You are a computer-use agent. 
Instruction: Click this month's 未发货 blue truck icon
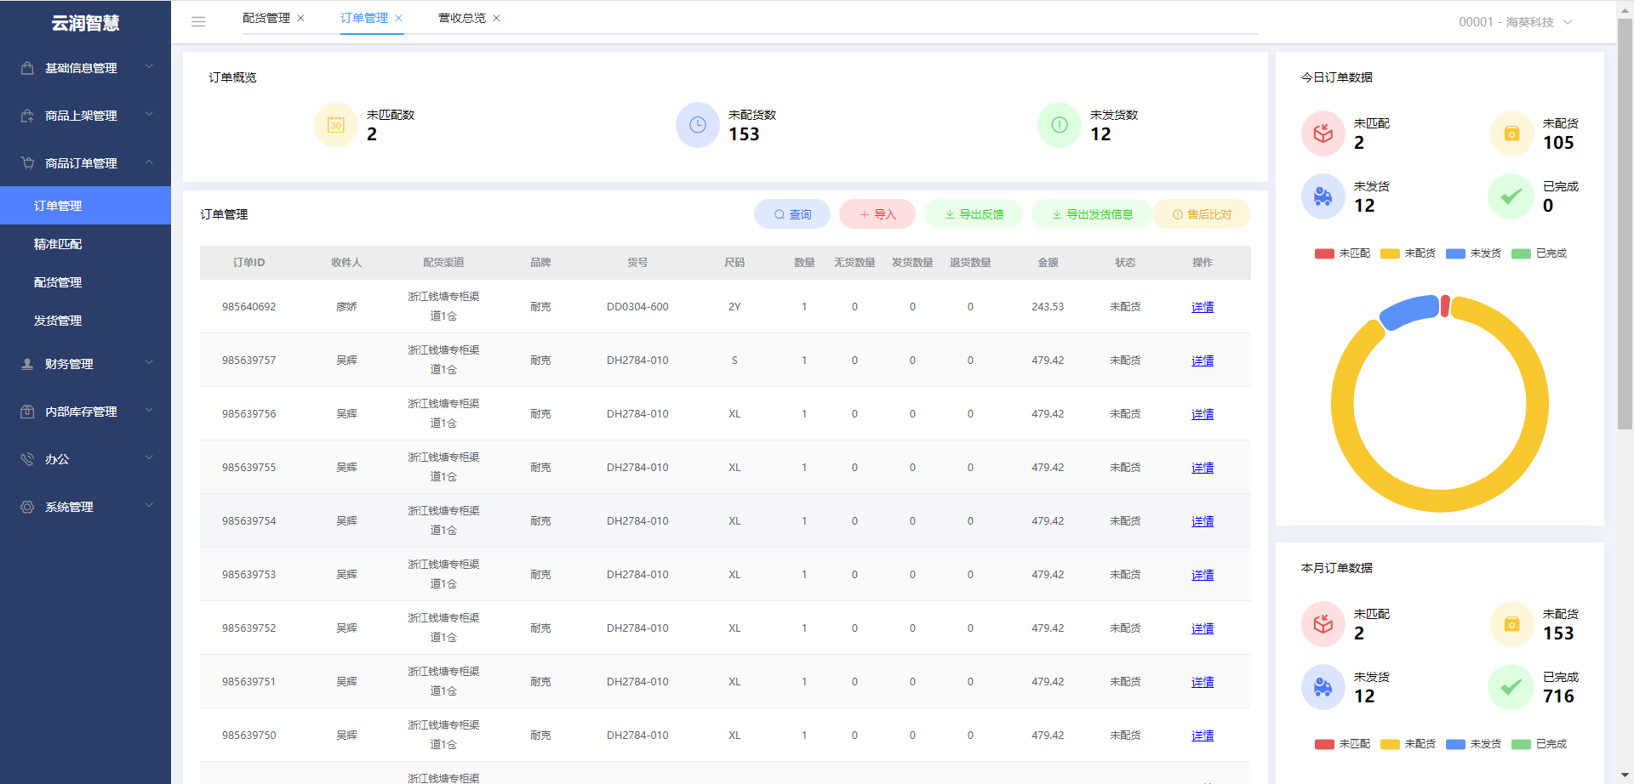coord(1323,687)
